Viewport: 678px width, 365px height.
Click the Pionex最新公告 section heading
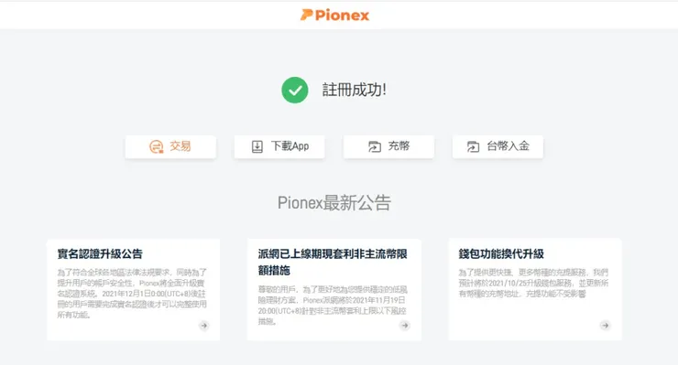click(x=334, y=202)
